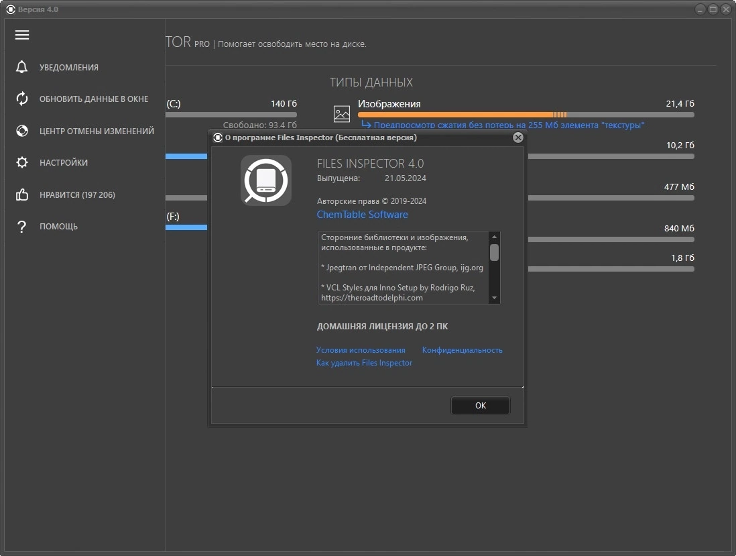Click scrollbar thumb in libraries text box
The height and width of the screenshot is (556, 736).
pyautogui.click(x=494, y=253)
